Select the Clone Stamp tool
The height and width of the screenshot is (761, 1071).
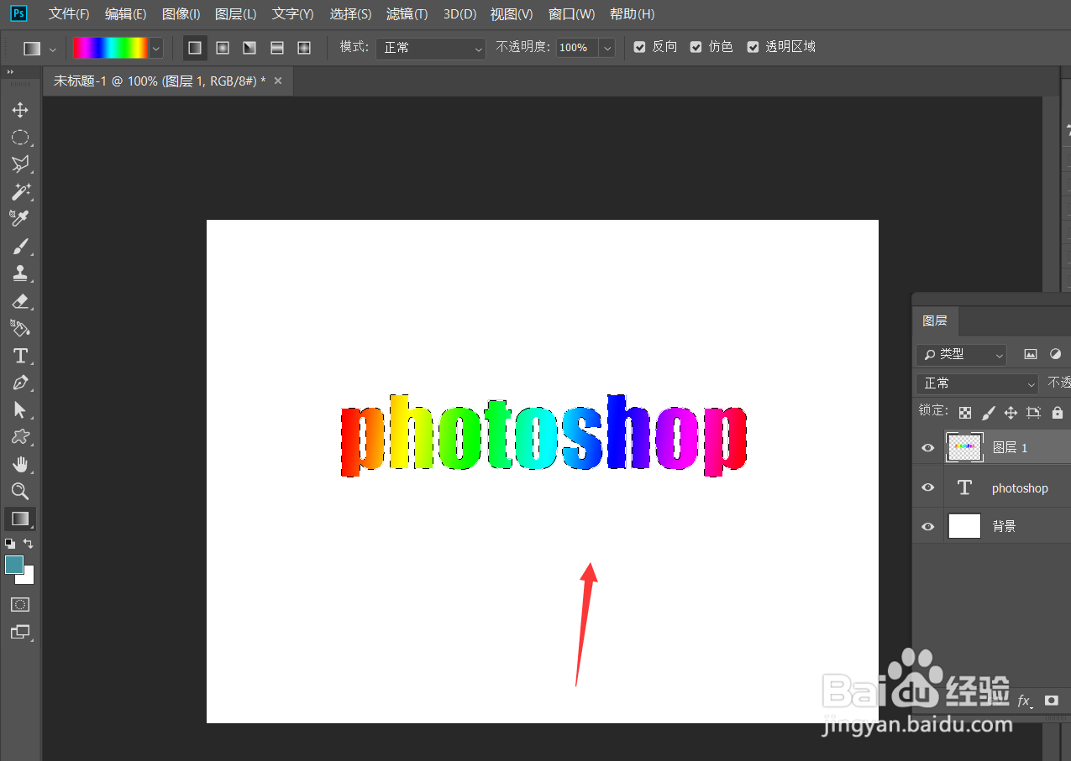(20, 273)
